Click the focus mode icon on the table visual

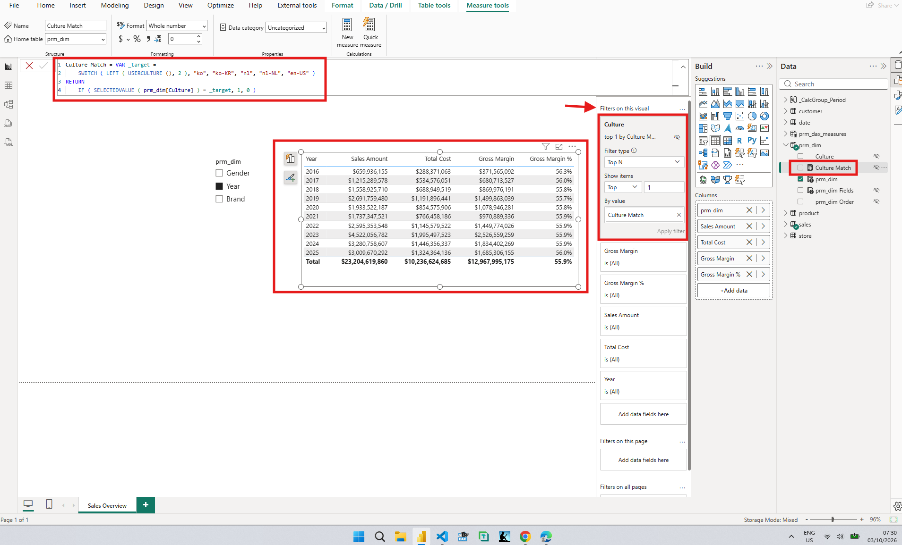(x=559, y=146)
